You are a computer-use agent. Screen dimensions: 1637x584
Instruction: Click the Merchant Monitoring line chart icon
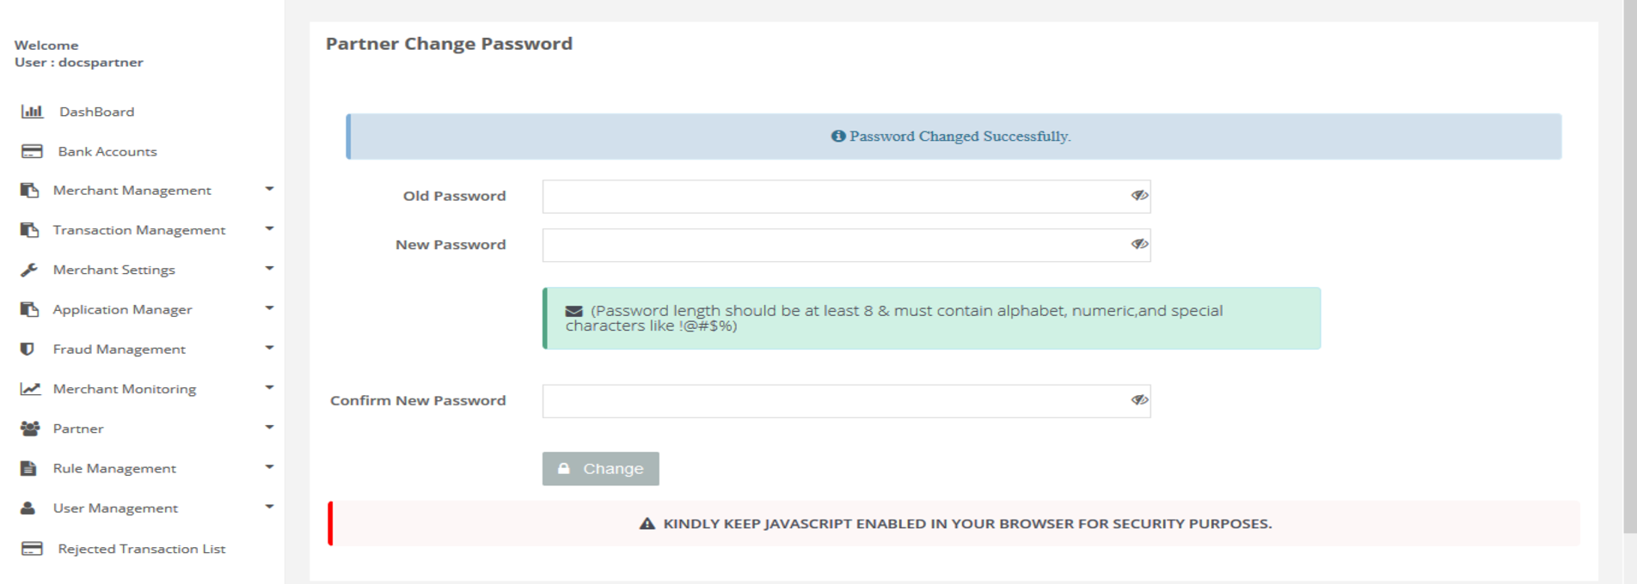pyautogui.click(x=30, y=389)
